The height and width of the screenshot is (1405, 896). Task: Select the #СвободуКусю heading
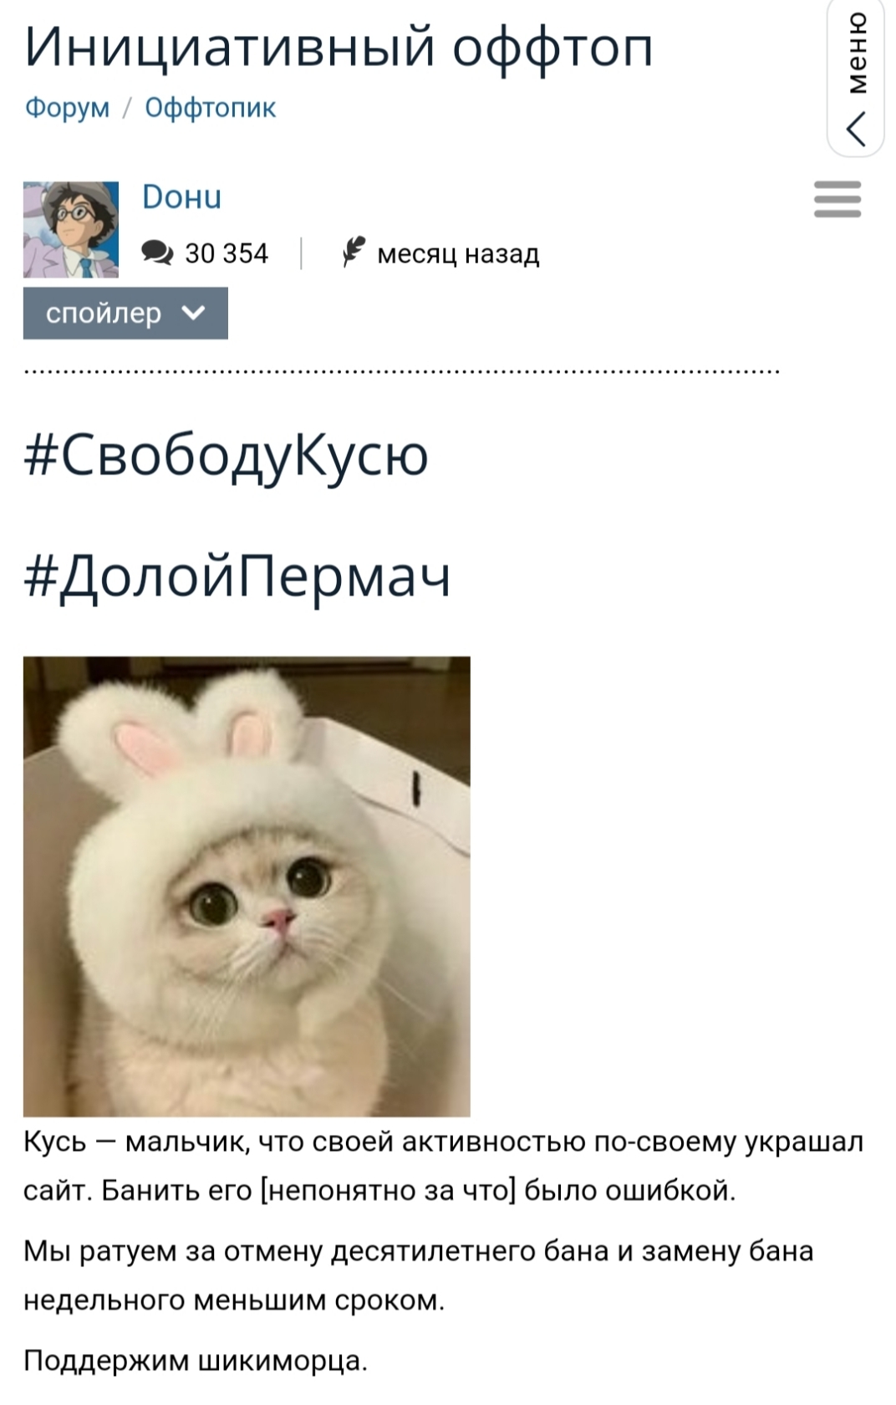point(227,456)
